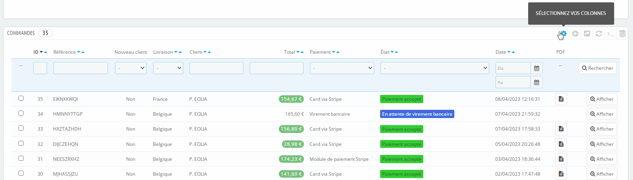Open PDF invoice for order HXZTAZHDH
The image size is (633, 180).
[x=561, y=129]
